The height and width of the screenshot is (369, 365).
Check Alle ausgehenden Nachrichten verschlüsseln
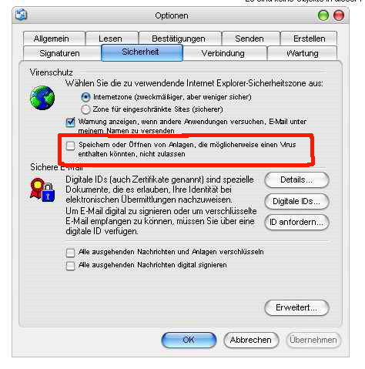click(x=70, y=253)
